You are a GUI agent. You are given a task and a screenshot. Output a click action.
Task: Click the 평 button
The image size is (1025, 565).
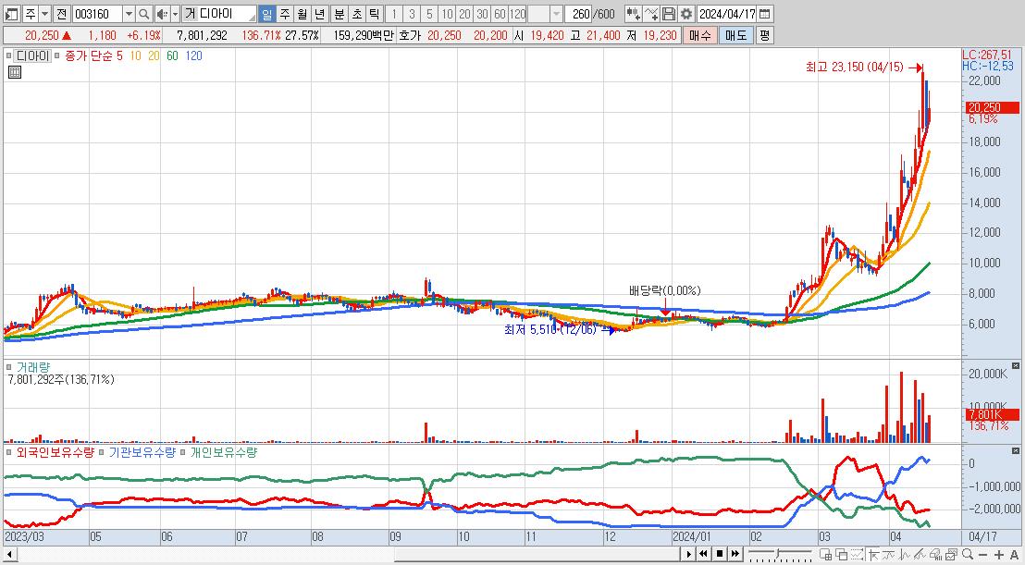[764, 35]
